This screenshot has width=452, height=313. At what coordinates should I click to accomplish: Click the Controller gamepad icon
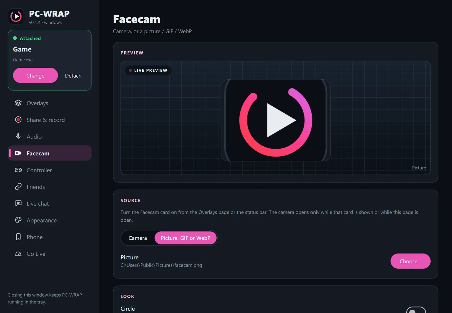click(x=18, y=170)
